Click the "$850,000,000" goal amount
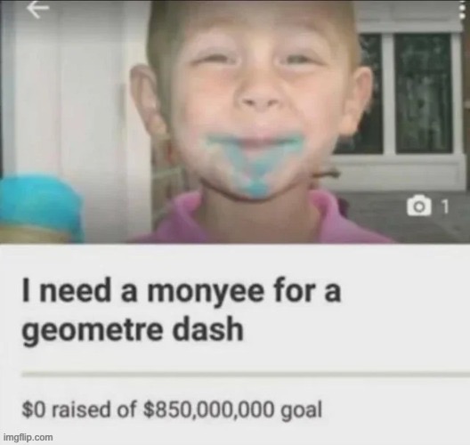 click(208, 410)
